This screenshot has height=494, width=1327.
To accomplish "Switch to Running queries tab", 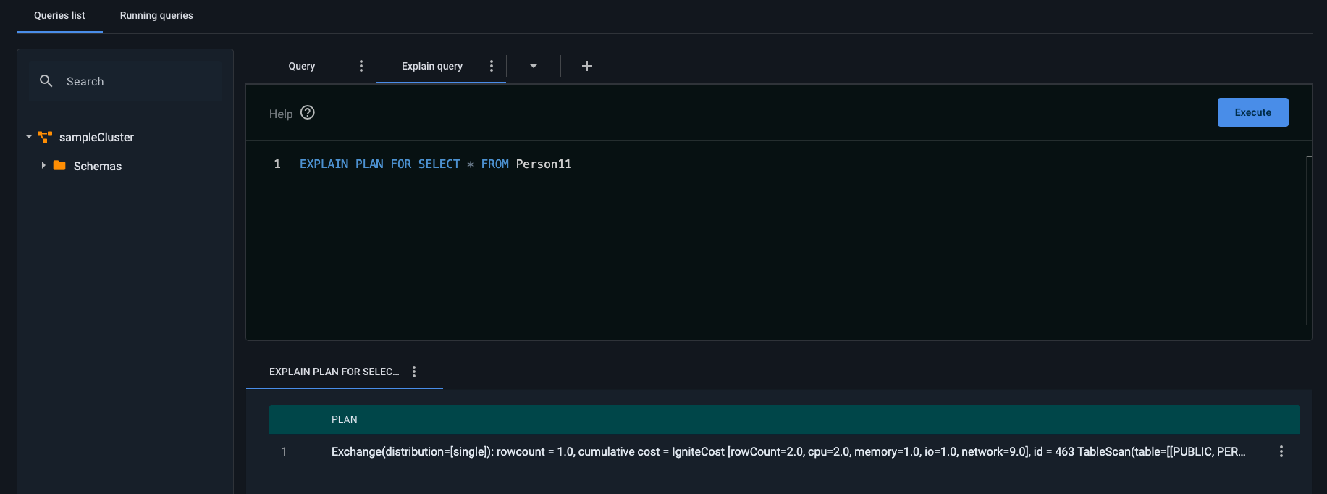I will pos(156,15).
